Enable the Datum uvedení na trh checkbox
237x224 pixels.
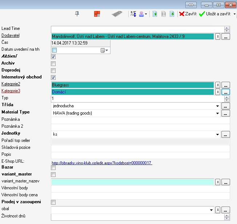(54, 50)
